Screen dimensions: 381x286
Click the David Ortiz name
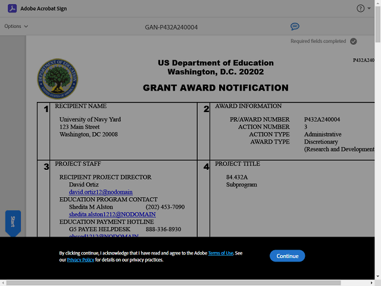coord(84,185)
